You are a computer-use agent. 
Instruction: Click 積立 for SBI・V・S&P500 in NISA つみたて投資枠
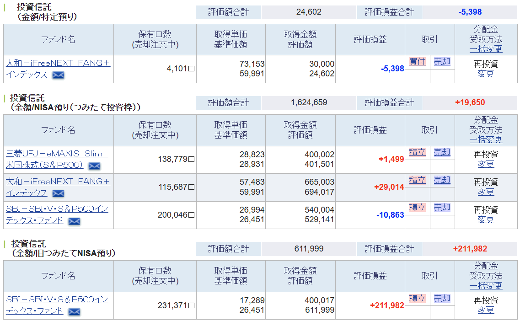click(417, 208)
